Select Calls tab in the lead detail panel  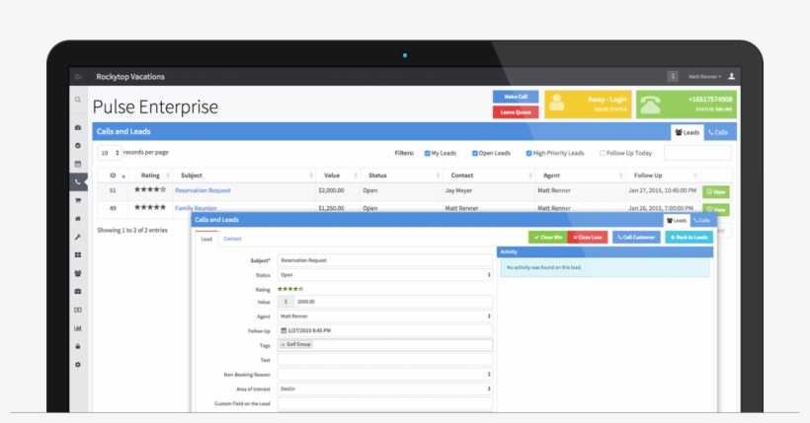(x=701, y=221)
